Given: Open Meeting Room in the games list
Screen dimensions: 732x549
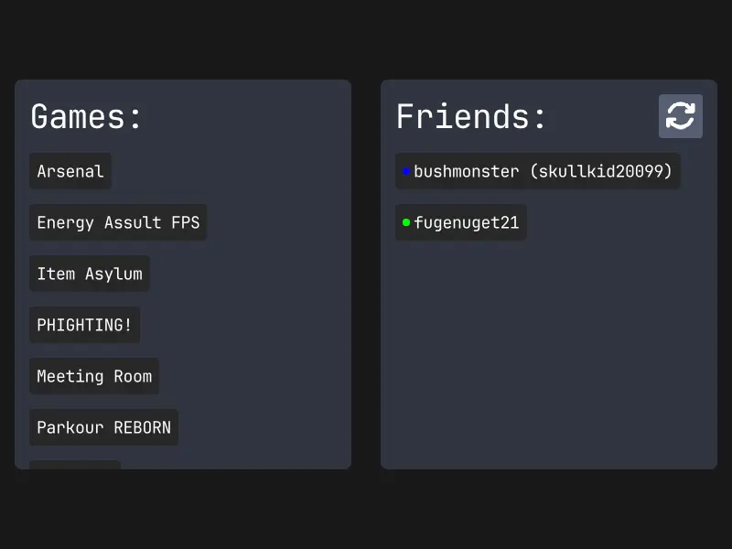Looking at the screenshot, I should coord(94,376).
